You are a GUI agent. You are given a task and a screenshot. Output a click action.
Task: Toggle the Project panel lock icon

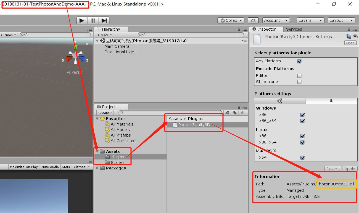[239, 107]
